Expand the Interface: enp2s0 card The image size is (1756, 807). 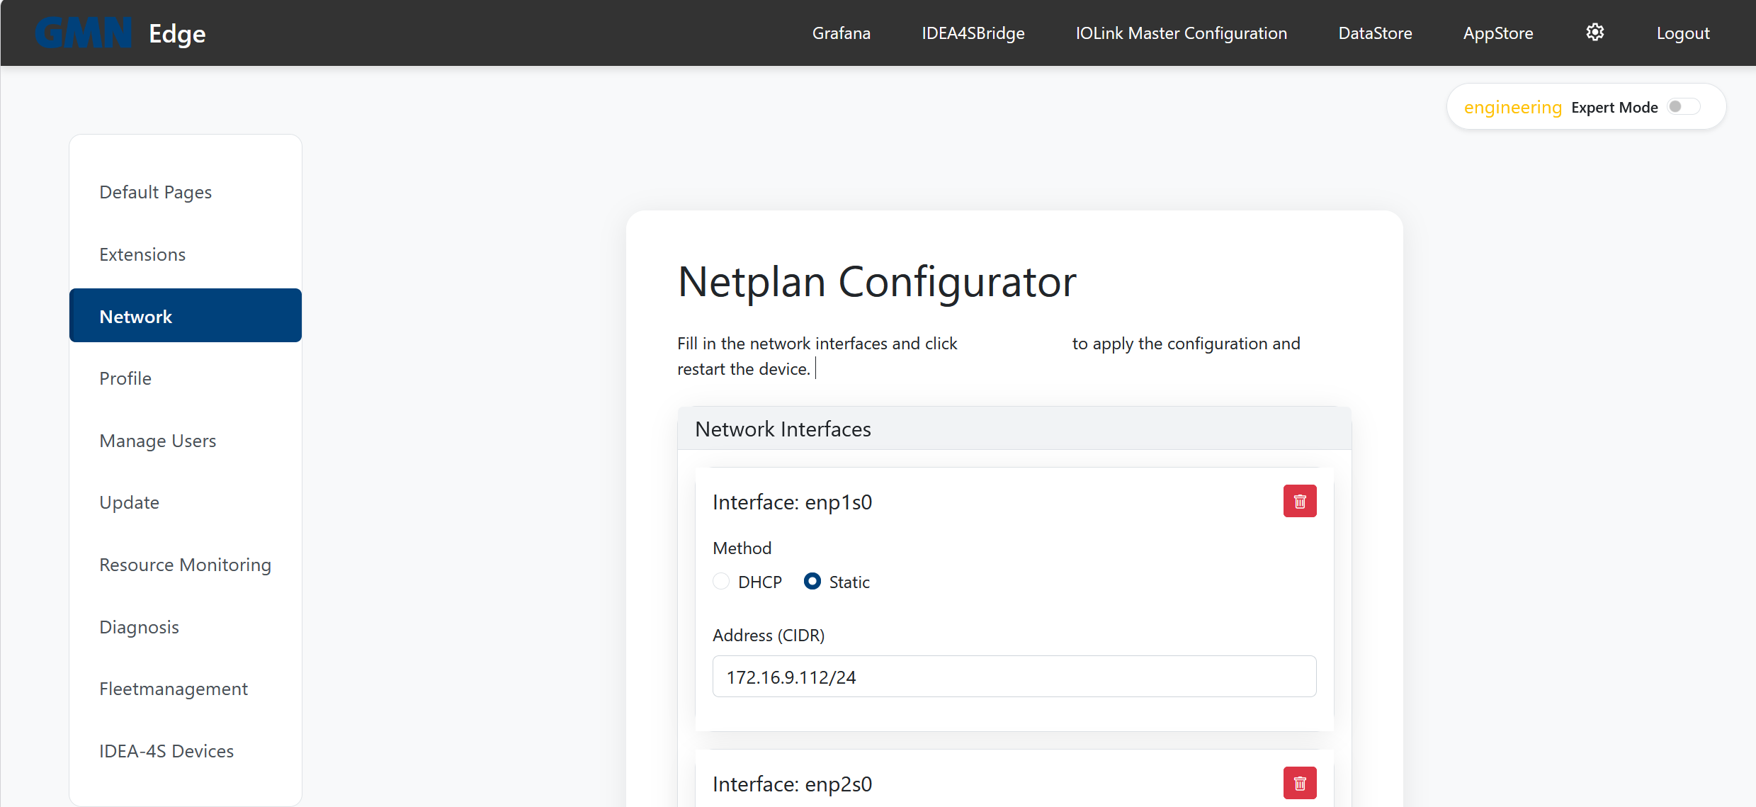tap(793, 784)
